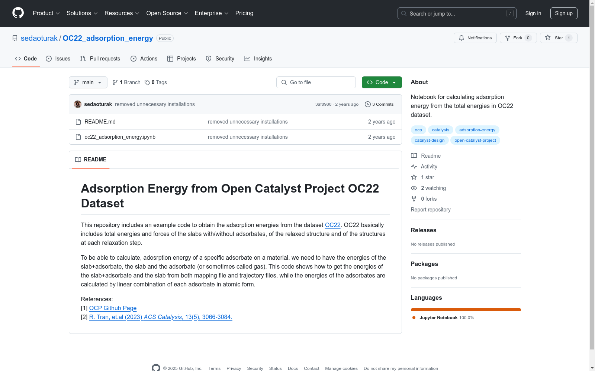595x371 pixels.
Task: Open the Security tab
Action: pos(220,59)
